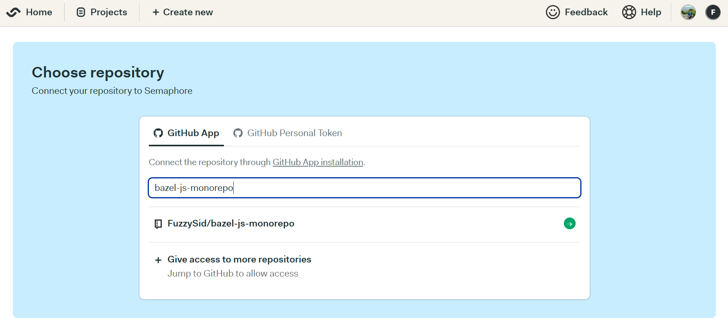
Task: Click the plus icon beside Give access
Action: click(158, 260)
